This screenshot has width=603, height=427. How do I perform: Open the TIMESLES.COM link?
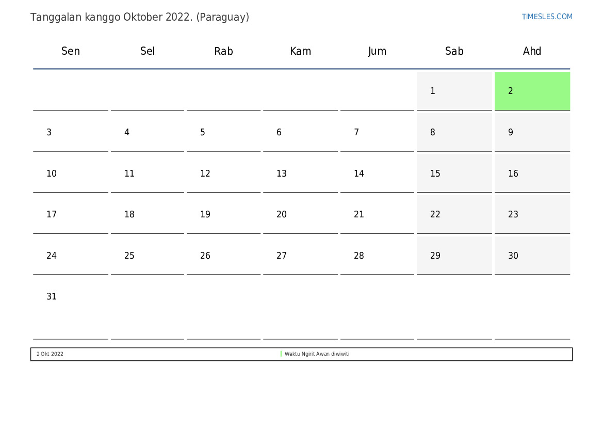[547, 17]
